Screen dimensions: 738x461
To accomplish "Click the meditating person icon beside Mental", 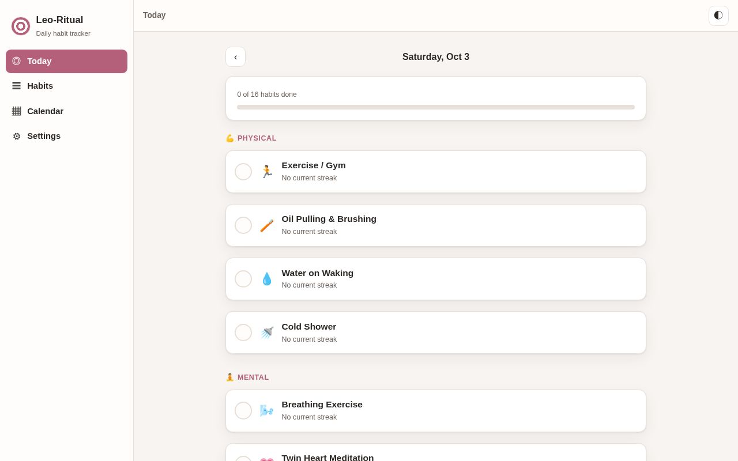I will pos(230,377).
